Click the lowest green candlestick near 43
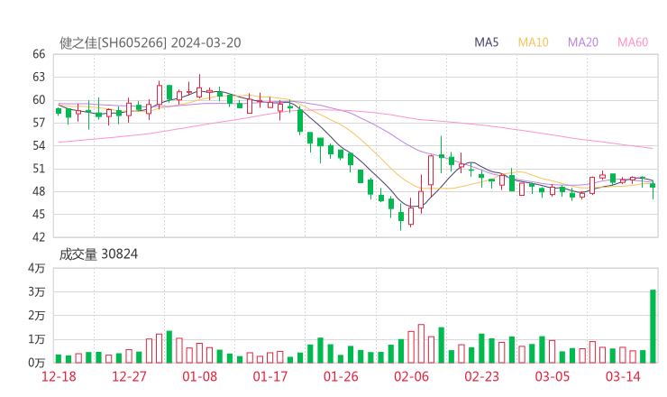The width and height of the screenshot is (667, 397). pyautogui.click(x=401, y=217)
